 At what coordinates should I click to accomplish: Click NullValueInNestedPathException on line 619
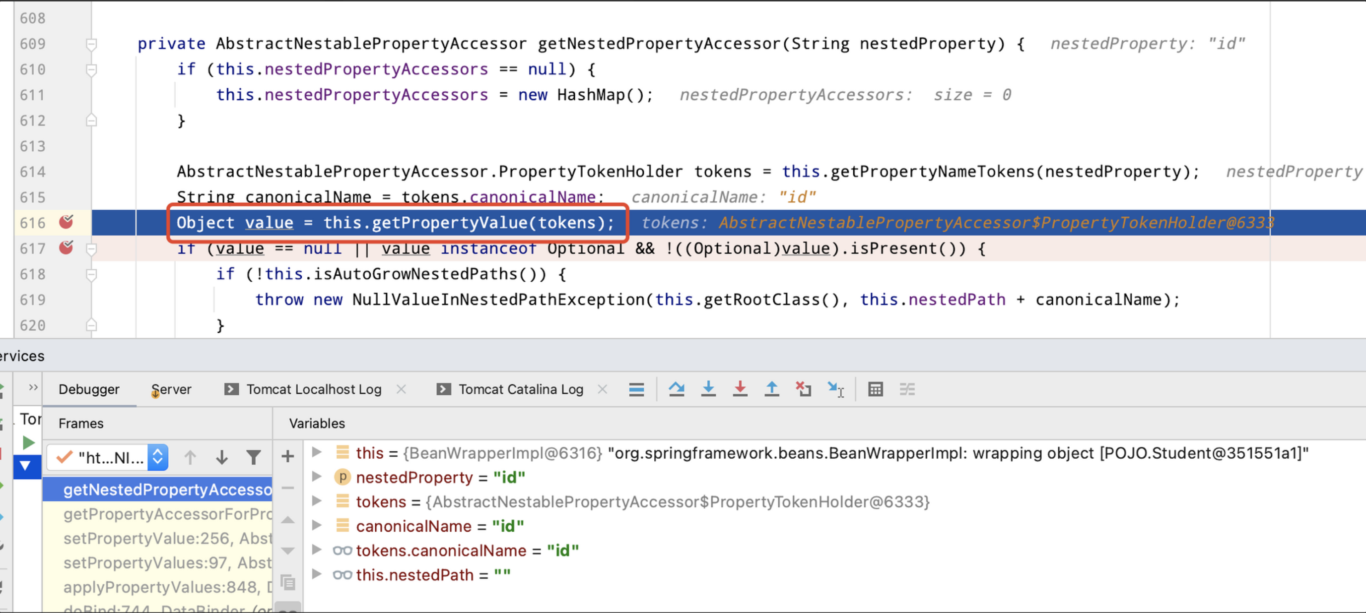pyautogui.click(x=498, y=300)
